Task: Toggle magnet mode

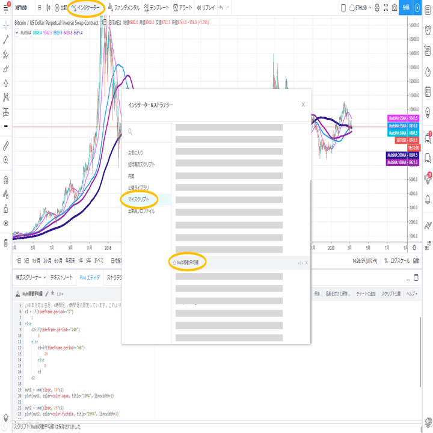Action: coord(6,180)
